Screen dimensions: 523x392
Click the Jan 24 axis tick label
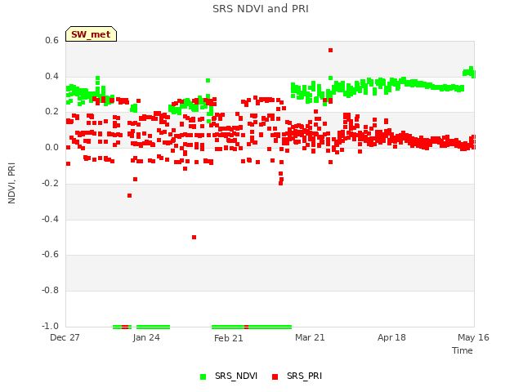click(x=146, y=337)
